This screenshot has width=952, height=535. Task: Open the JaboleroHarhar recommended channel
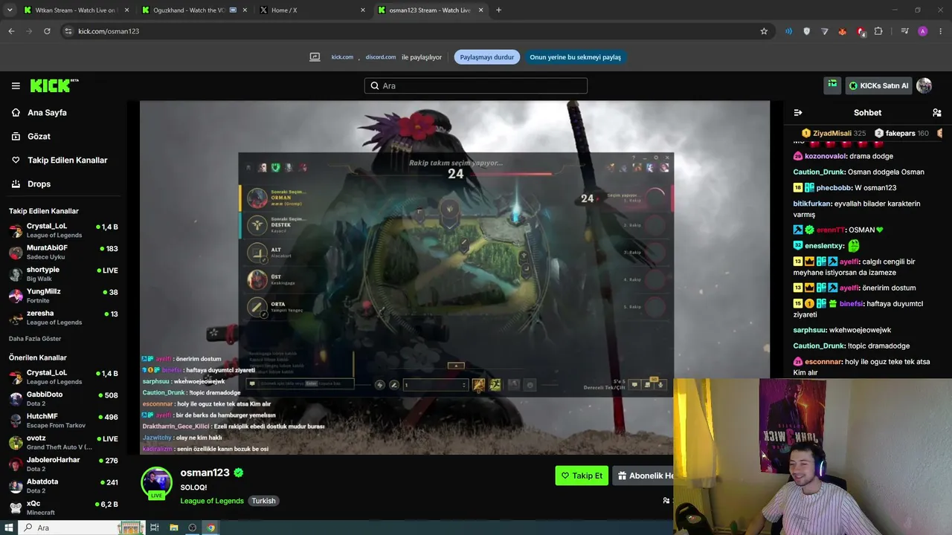click(63, 464)
